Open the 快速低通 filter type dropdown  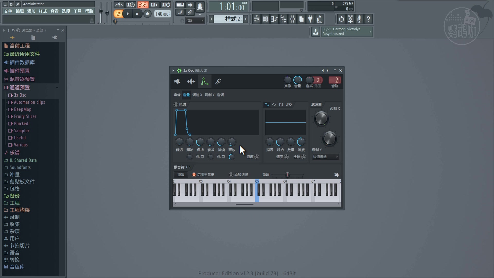point(325,157)
